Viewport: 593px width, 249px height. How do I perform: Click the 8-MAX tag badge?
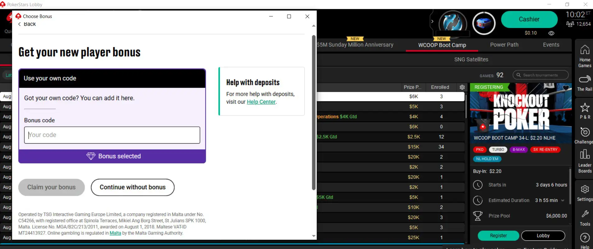519,149
